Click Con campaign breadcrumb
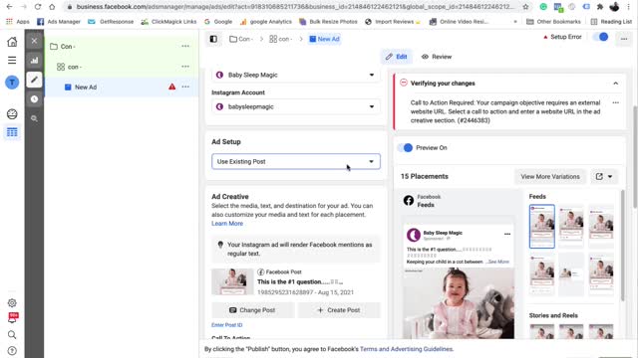The height and width of the screenshot is (358, 638). point(241,39)
